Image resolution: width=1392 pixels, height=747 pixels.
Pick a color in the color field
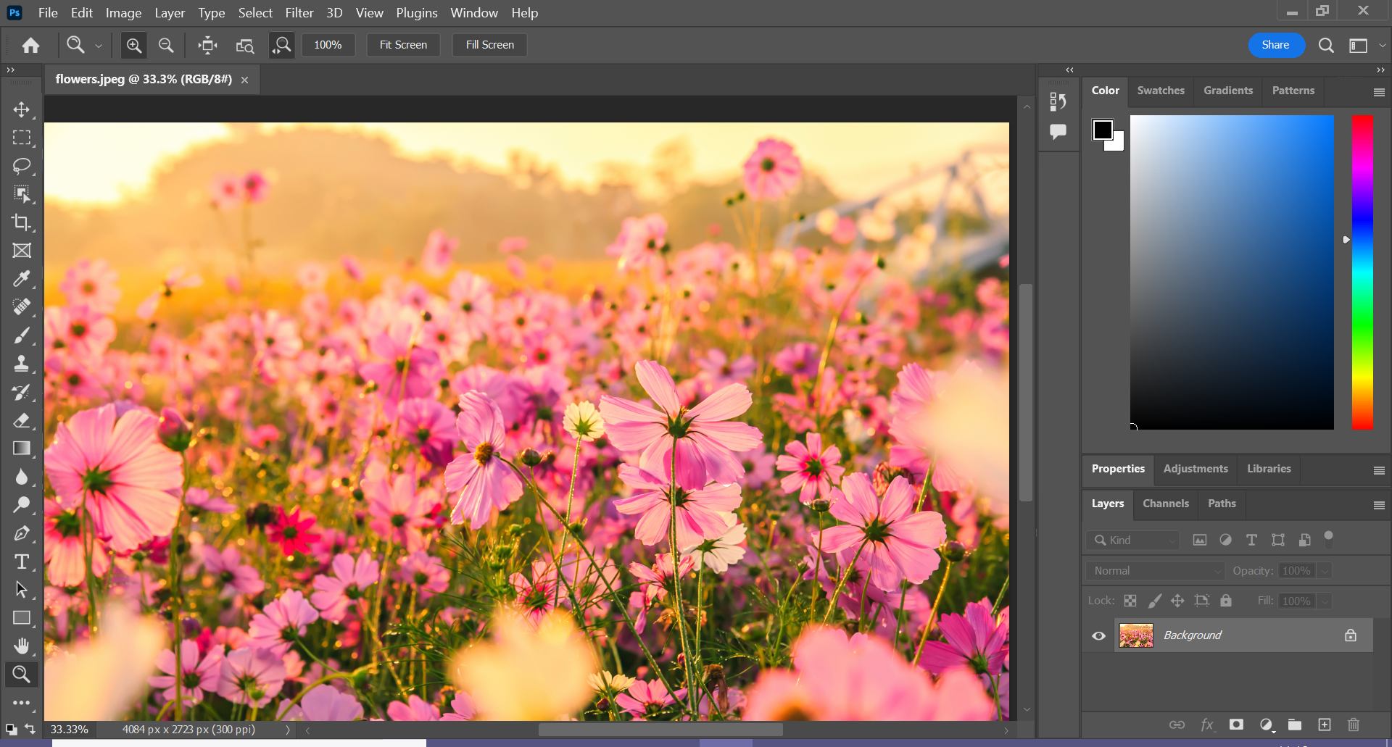point(1232,272)
